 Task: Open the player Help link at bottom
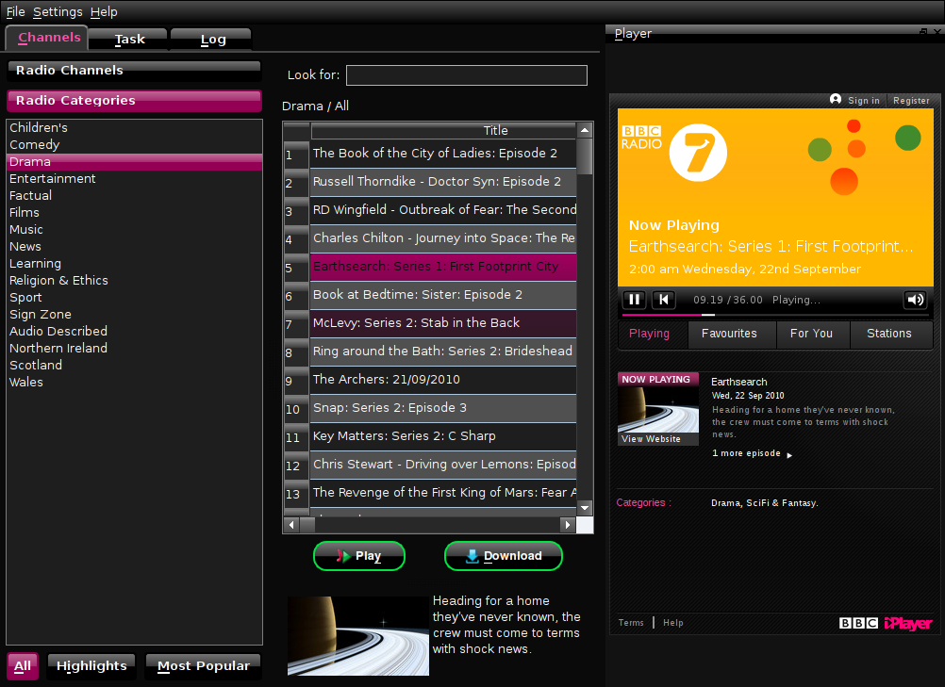point(673,623)
